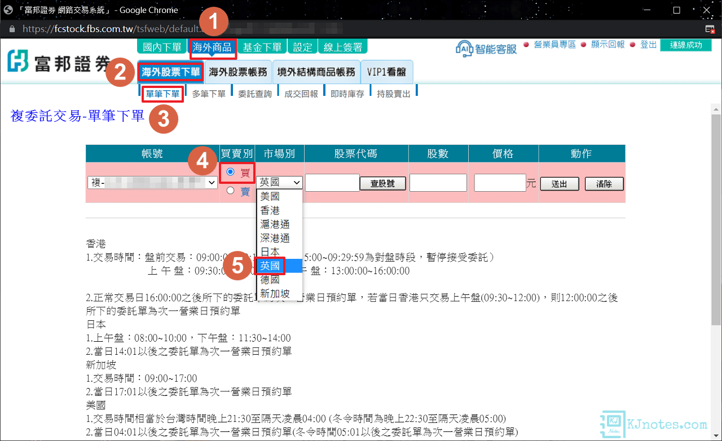The image size is (722, 441).
Task: Open 持股賣出 sub-tab
Action: [394, 94]
